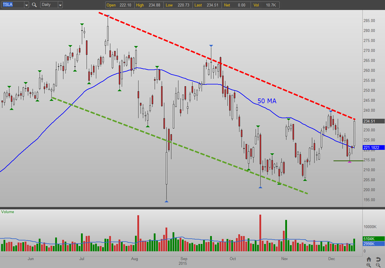This screenshot has height=268, width=385.
Task: Click the Dec label on time axis
Action: click(x=332, y=259)
